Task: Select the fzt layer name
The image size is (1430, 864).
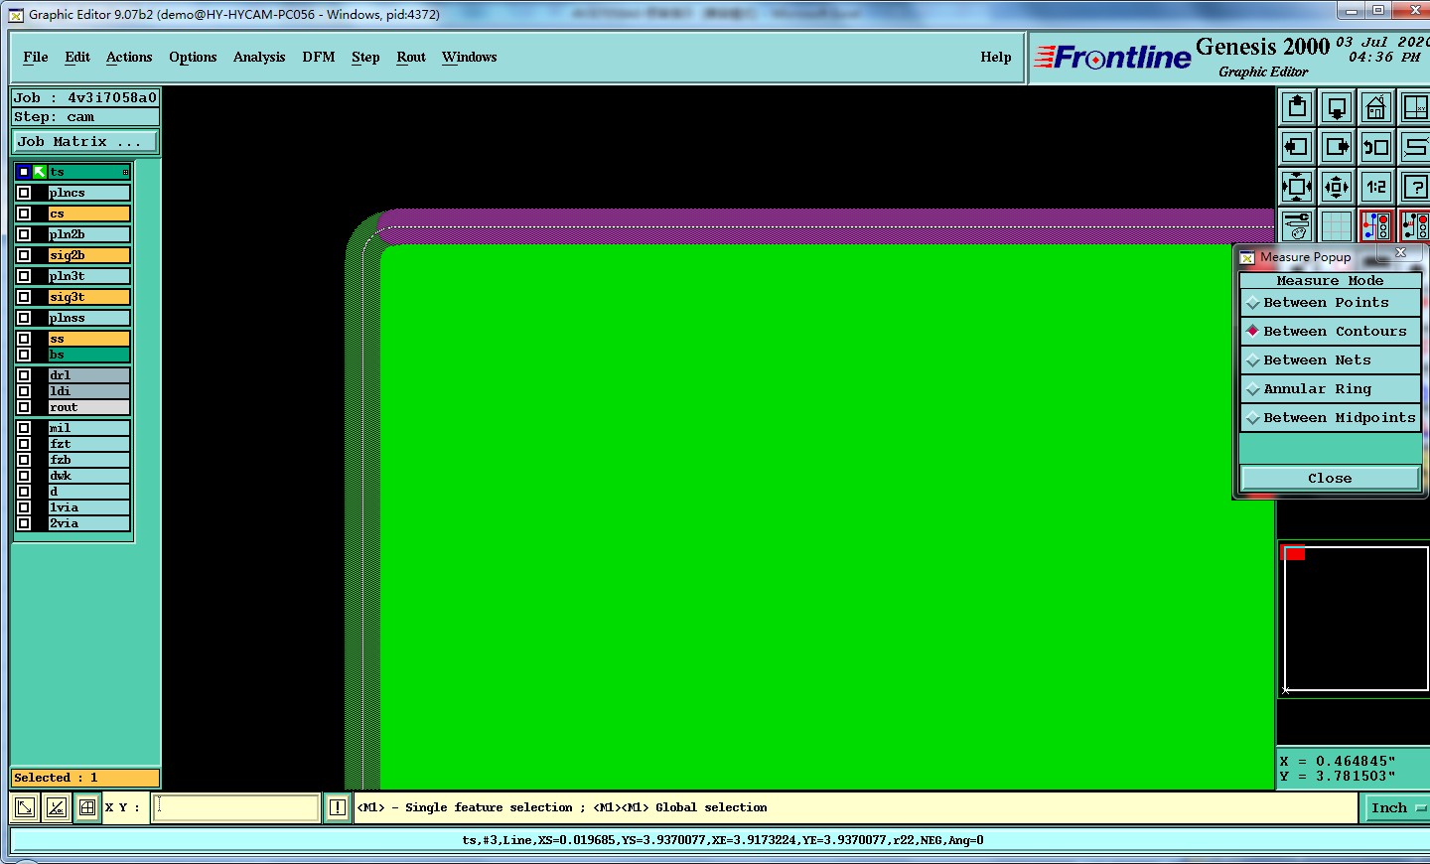Action: click(88, 444)
